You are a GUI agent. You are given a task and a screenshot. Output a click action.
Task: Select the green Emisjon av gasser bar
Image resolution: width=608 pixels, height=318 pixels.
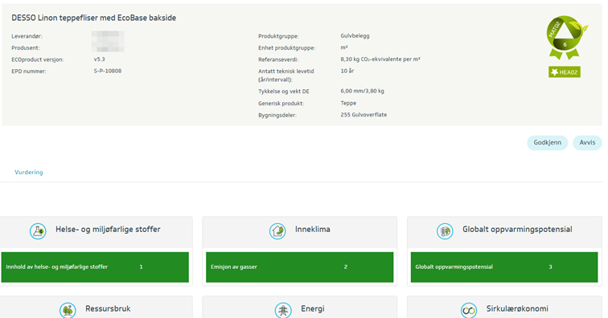(299, 267)
